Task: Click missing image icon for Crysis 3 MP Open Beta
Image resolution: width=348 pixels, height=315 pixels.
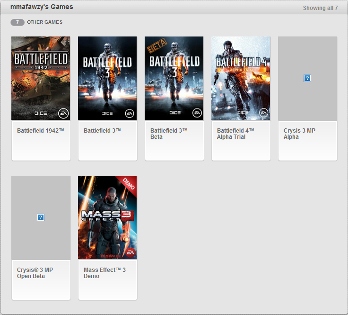Action: 41,217
